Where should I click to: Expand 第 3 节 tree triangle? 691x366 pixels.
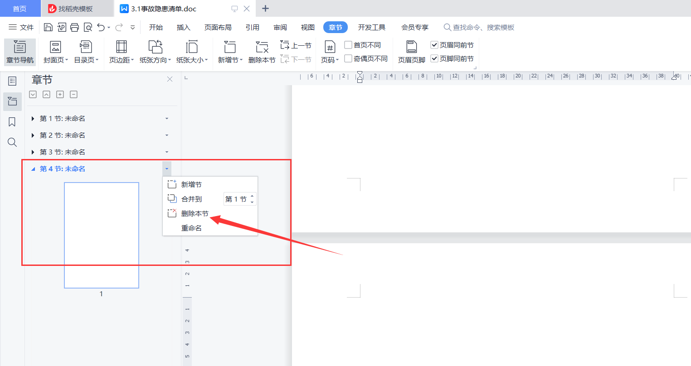coord(33,152)
